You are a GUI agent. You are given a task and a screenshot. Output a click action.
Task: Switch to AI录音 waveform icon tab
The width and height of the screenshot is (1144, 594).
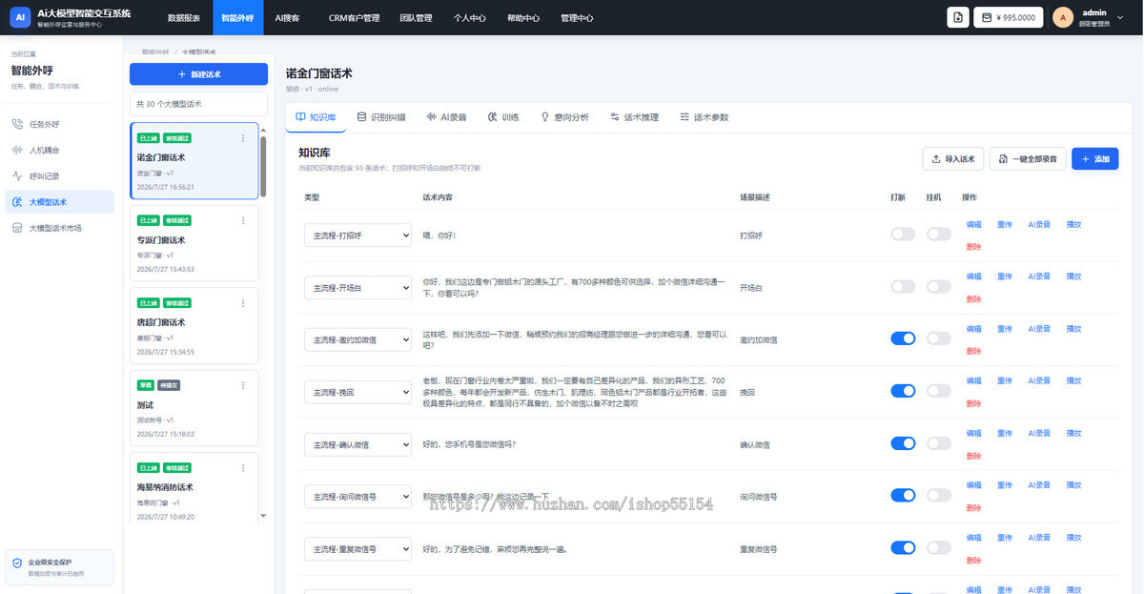tap(431, 116)
